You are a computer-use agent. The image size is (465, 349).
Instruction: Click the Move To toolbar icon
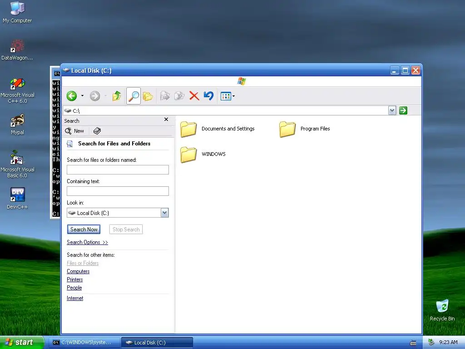point(165,96)
